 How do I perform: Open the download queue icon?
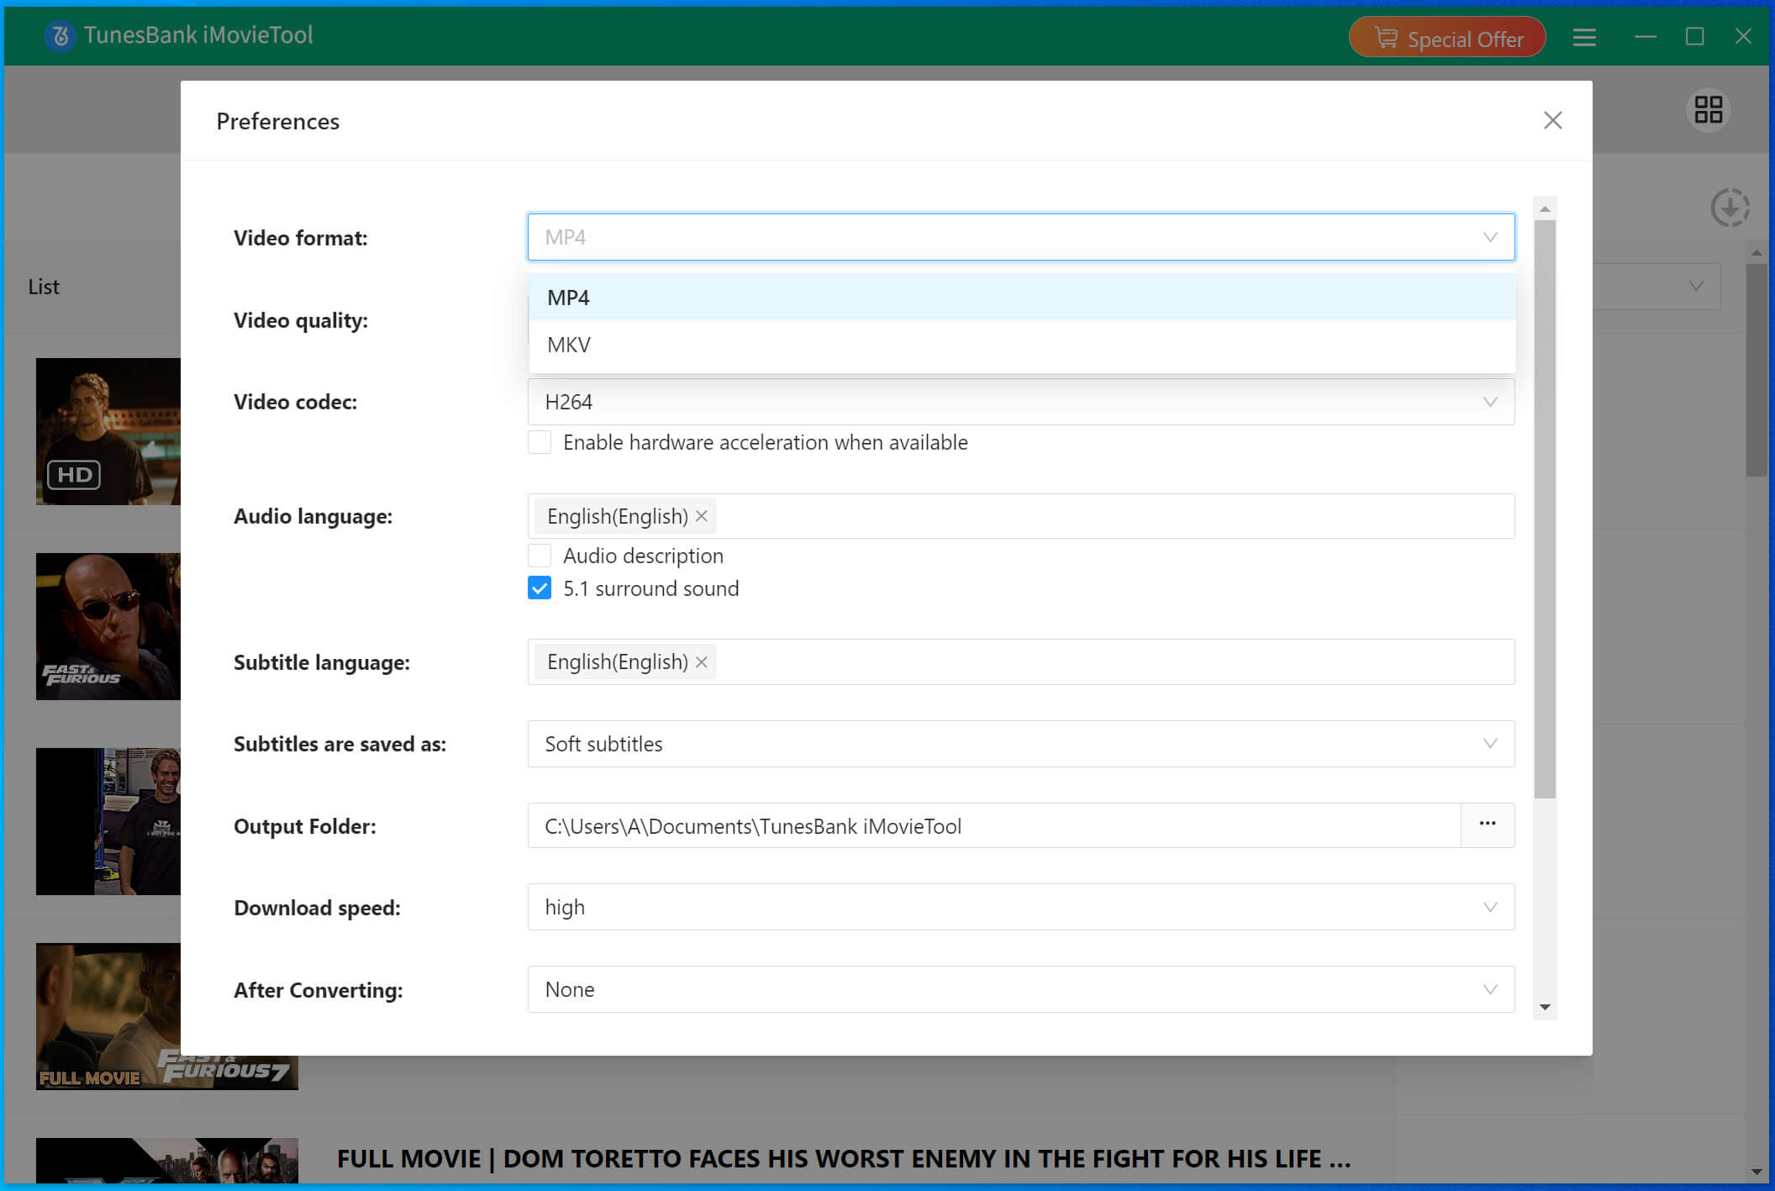click(x=1730, y=208)
